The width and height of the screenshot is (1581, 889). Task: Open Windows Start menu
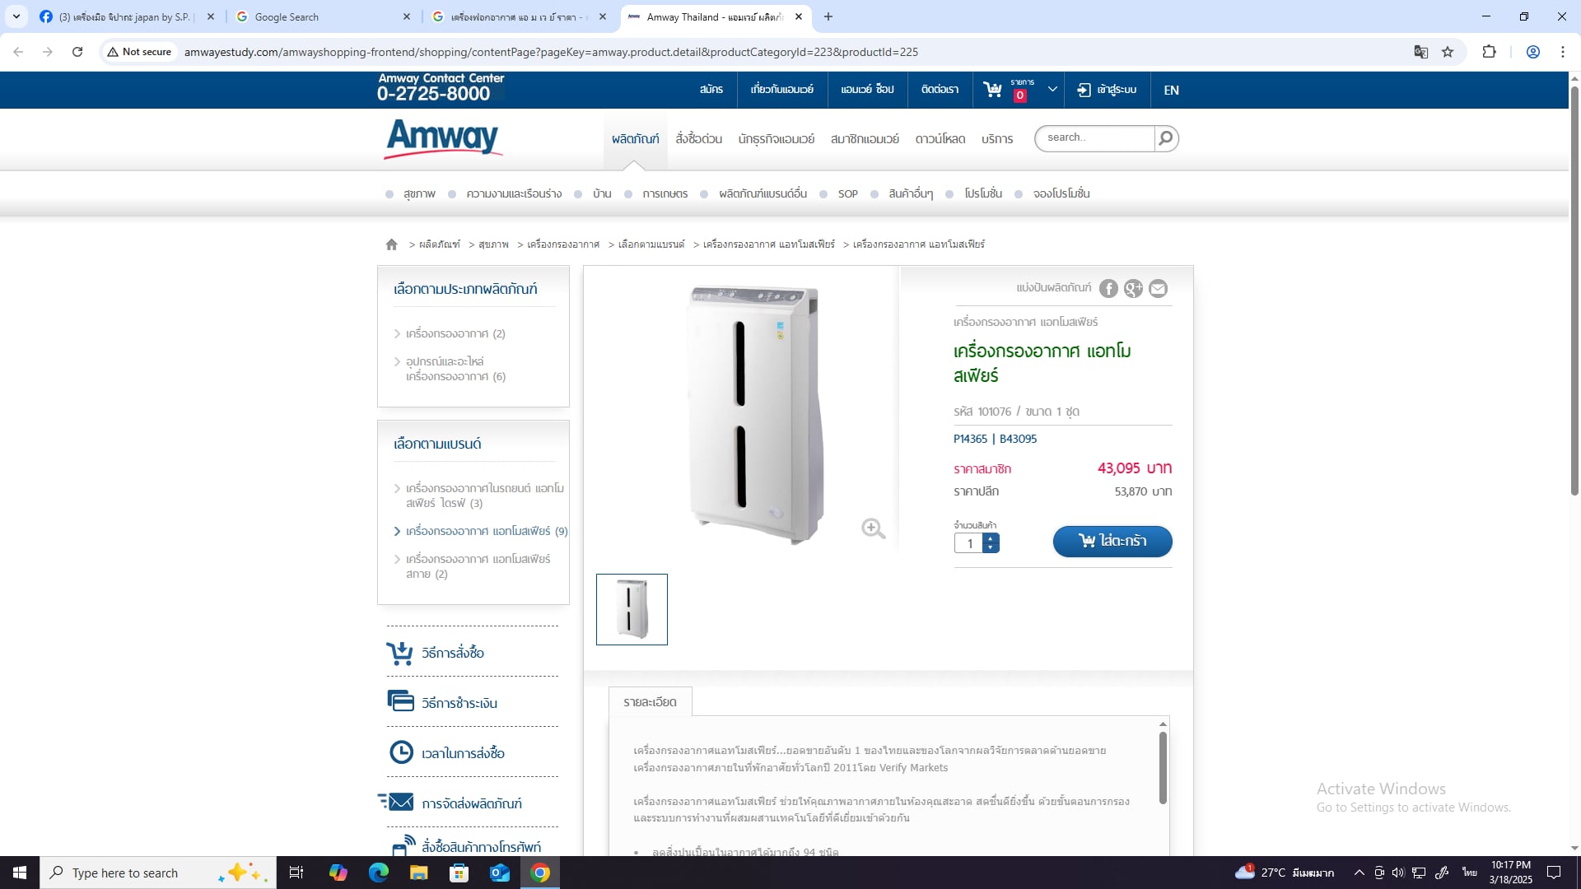coord(20,873)
